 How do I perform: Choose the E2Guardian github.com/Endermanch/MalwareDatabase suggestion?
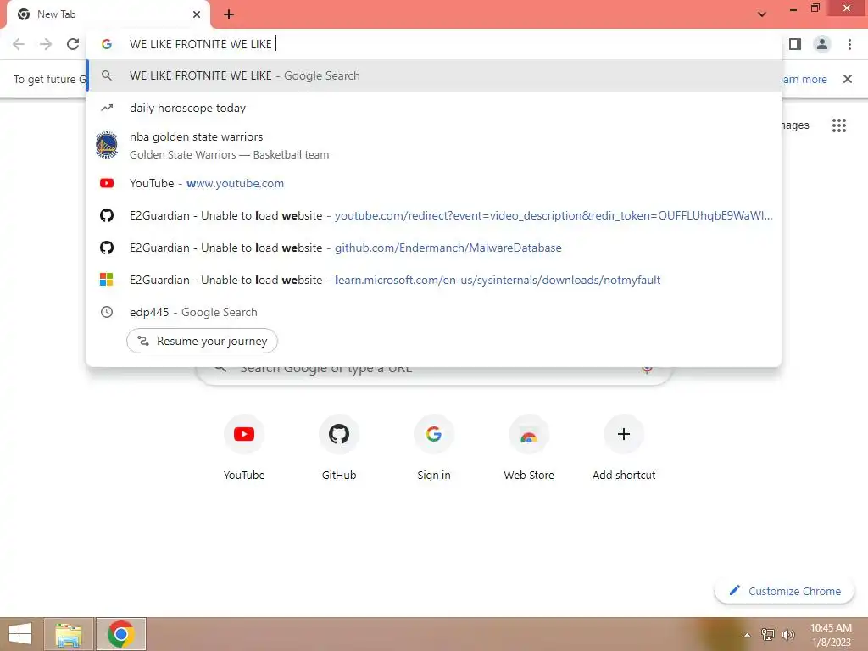click(x=434, y=248)
